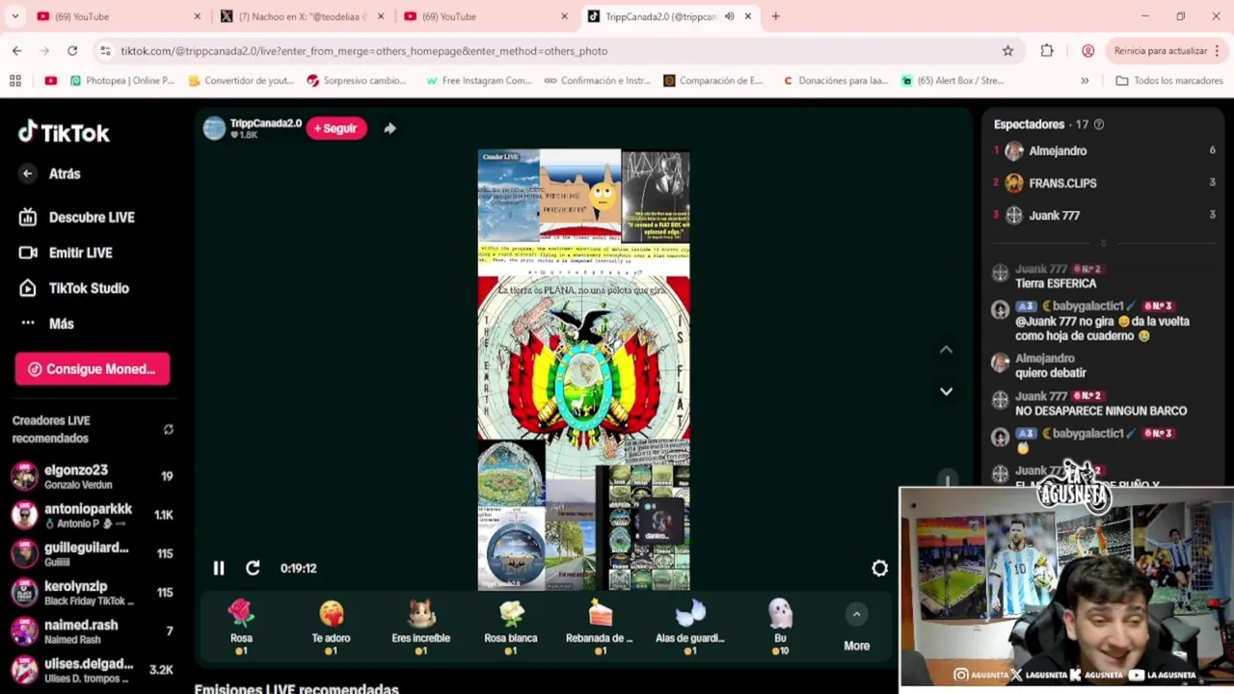
Task: Click Consigue Monedas button
Action: (93, 369)
